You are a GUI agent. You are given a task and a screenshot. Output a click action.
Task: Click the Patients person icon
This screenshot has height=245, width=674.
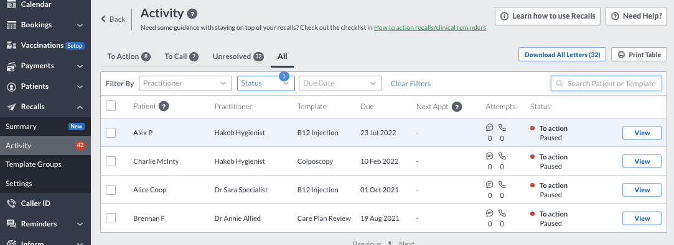(x=12, y=86)
